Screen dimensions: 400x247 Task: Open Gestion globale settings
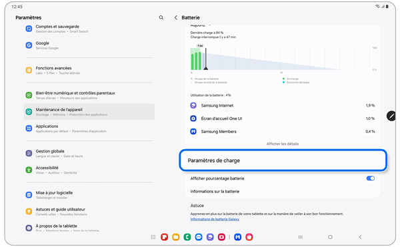(x=89, y=153)
